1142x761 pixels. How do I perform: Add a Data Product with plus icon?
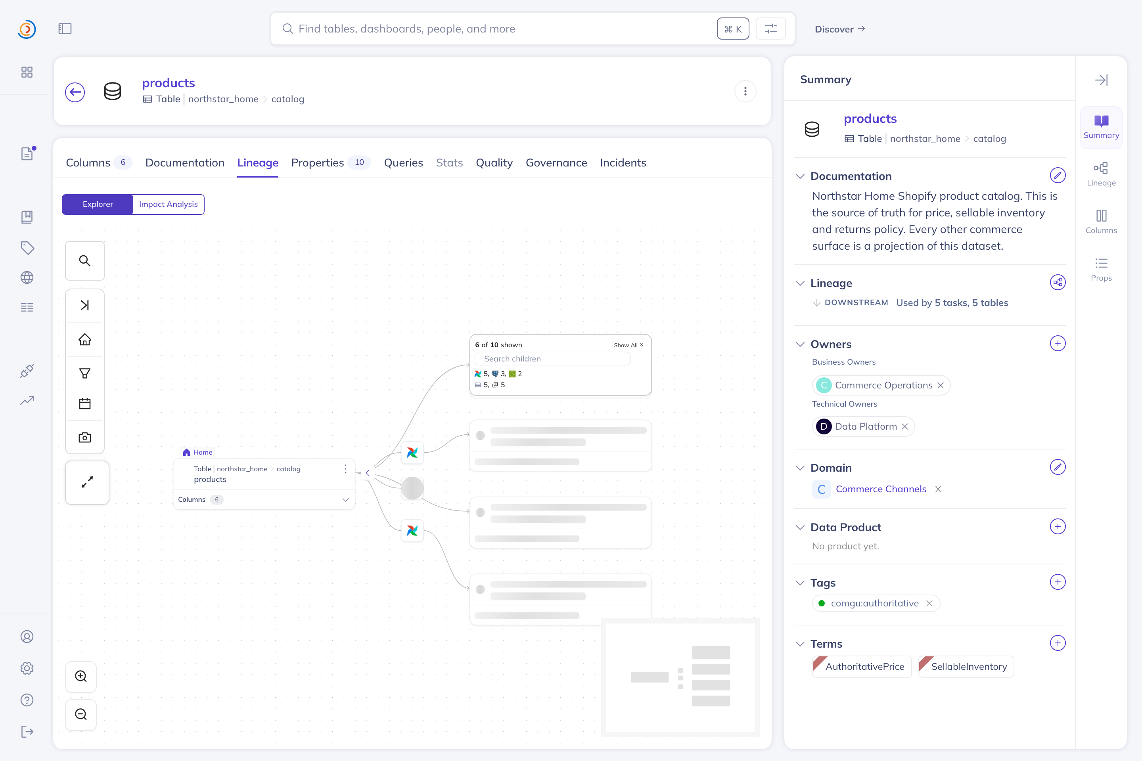coord(1058,526)
